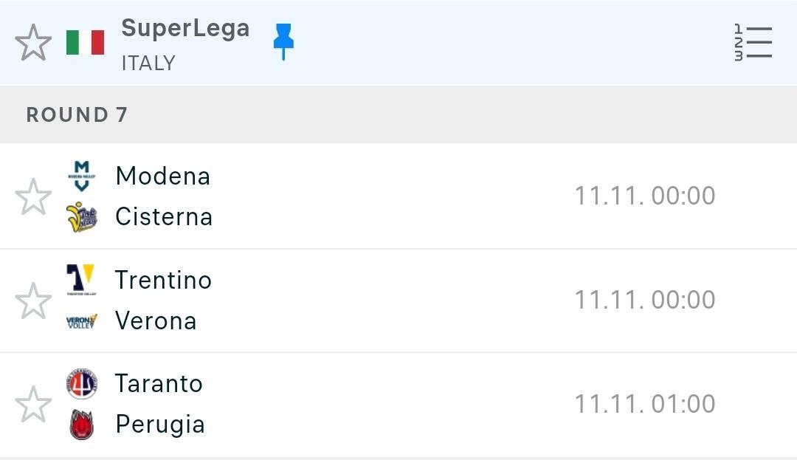This screenshot has height=460, width=797.
Task: Star the Trentino vs Verona match
Action: coord(33,301)
